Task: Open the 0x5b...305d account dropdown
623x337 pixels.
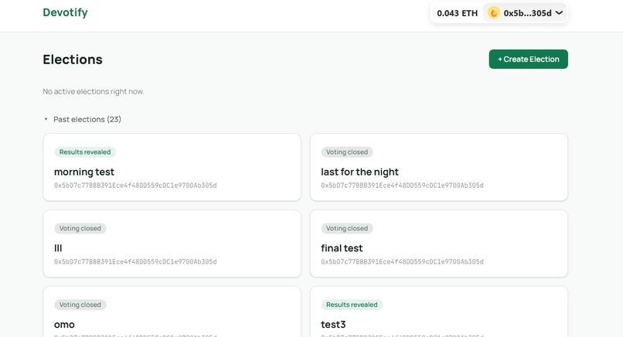Action: pyautogui.click(x=526, y=13)
